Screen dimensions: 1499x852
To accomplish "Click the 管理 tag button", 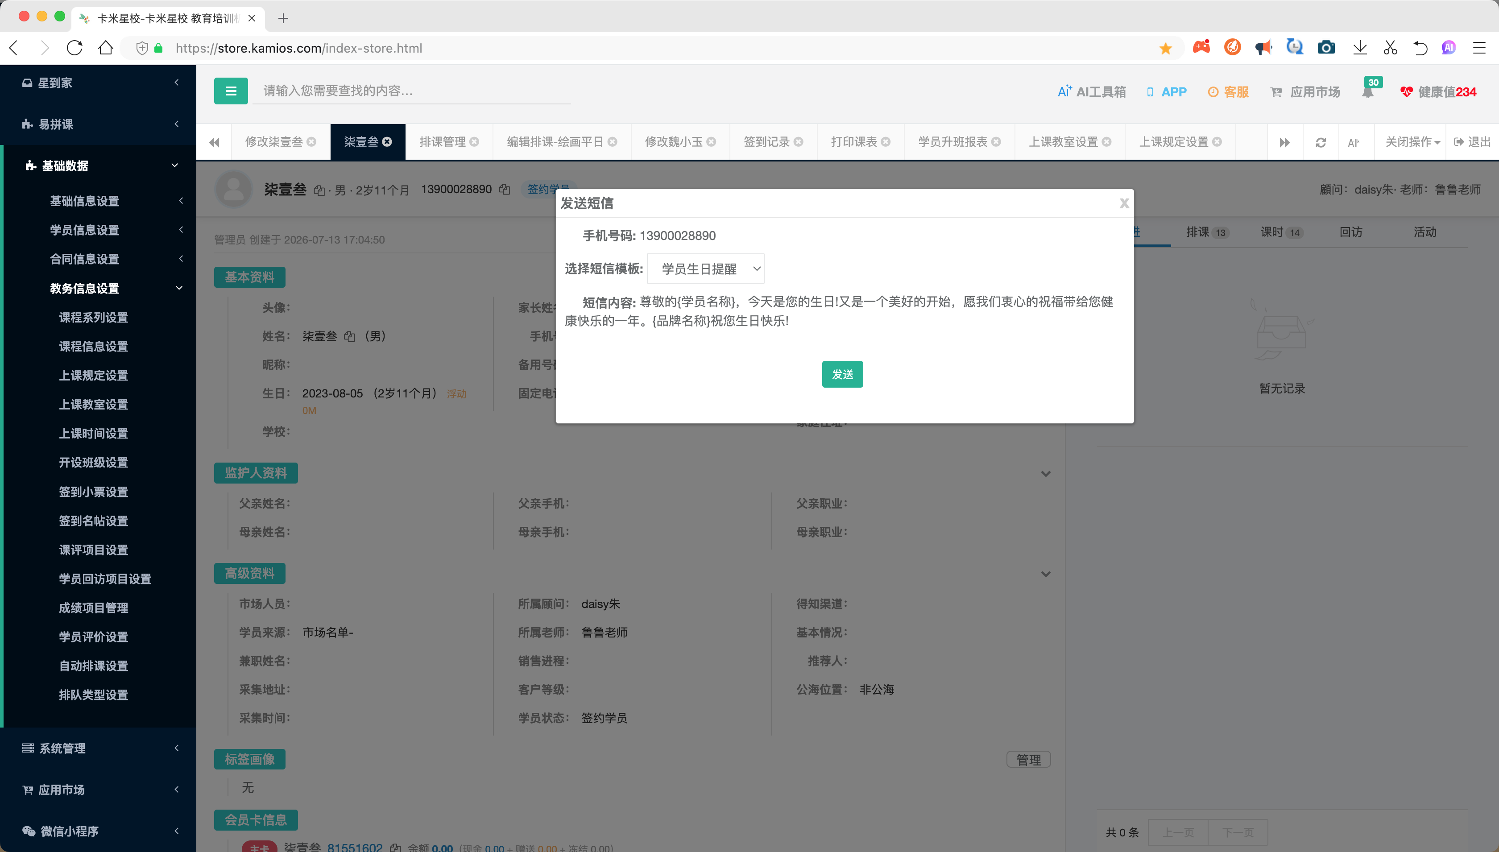I will tap(1029, 760).
